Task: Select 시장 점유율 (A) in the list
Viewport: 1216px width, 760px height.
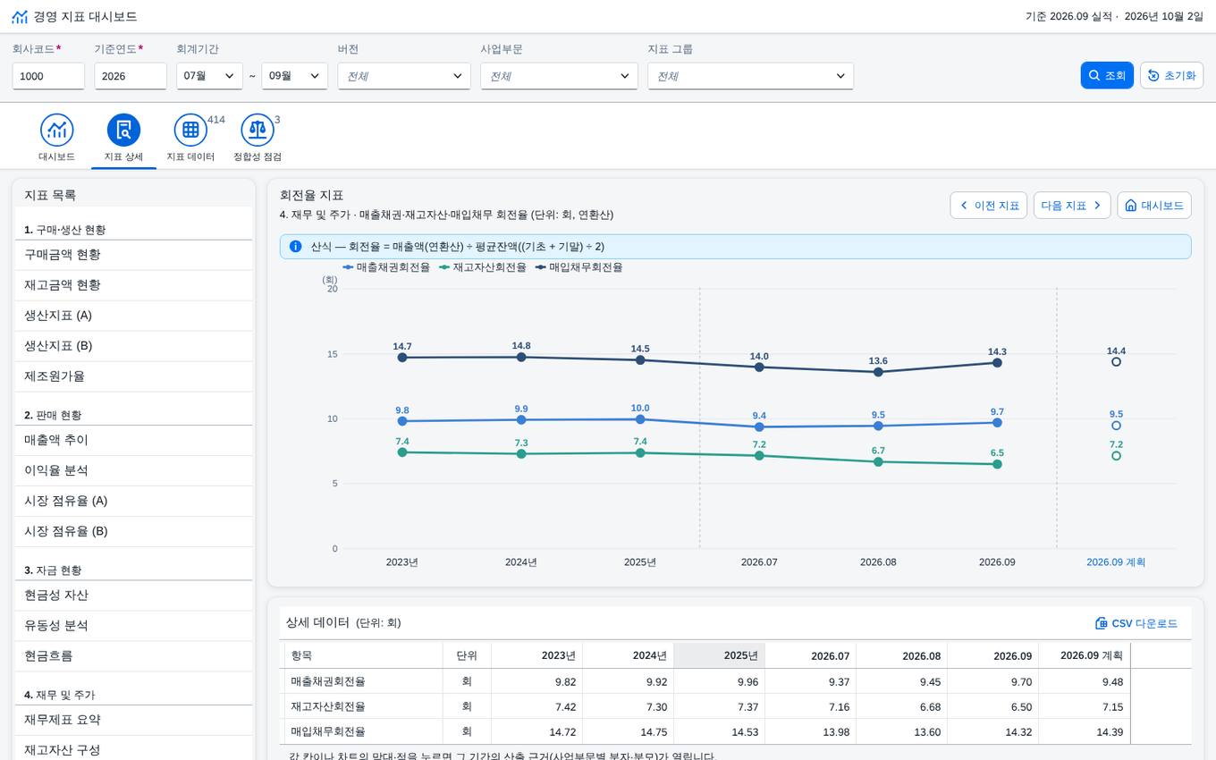Action: coord(134,501)
